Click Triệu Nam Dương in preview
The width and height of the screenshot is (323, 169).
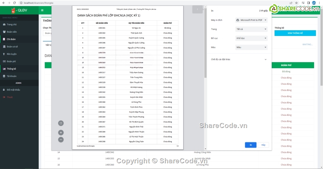click(x=136, y=73)
